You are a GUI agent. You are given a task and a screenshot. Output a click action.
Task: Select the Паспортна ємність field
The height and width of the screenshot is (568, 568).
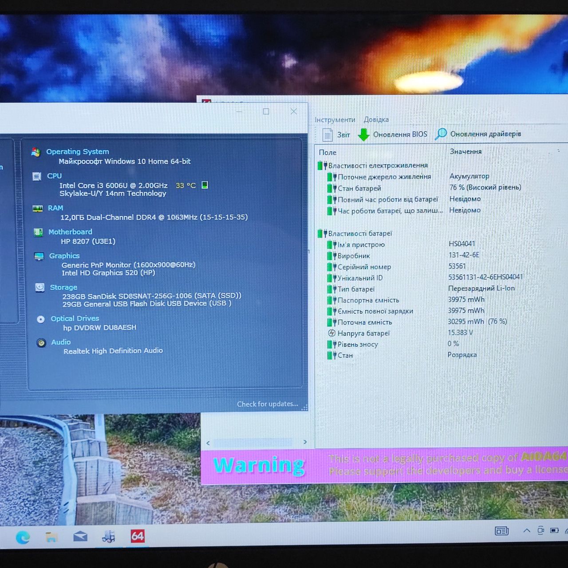click(363, 300)
